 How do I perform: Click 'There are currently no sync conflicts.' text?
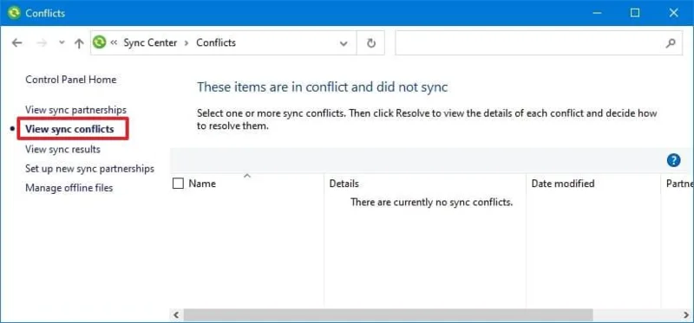pyautogui.click(x=431, y=203)
